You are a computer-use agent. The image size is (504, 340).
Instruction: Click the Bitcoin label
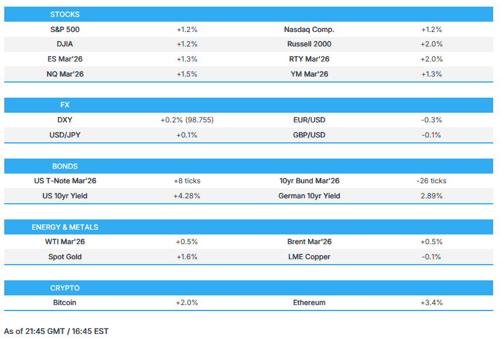(x=65, y=303)
